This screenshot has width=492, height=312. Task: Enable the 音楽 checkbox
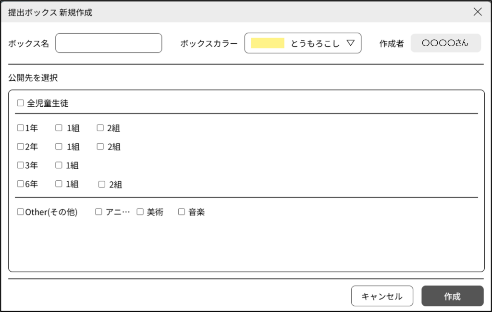click(182, 212)
